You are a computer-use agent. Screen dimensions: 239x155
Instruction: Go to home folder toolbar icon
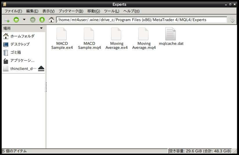pyautogui.click(x=51, y=20)
